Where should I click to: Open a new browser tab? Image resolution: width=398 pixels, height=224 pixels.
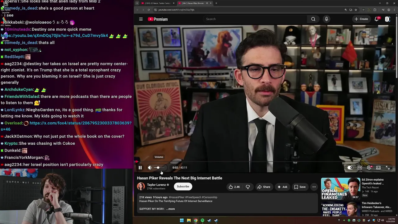click(x=216, y=3)
